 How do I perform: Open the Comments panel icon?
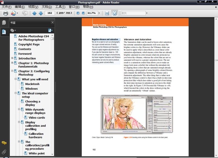(4, 143)
